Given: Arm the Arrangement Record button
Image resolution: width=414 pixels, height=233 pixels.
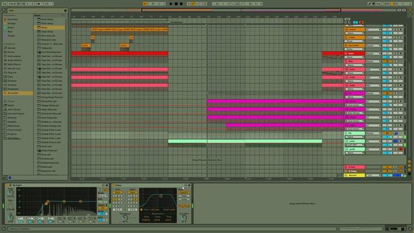Looking at the screenshot, I should (x=181, y=4).
